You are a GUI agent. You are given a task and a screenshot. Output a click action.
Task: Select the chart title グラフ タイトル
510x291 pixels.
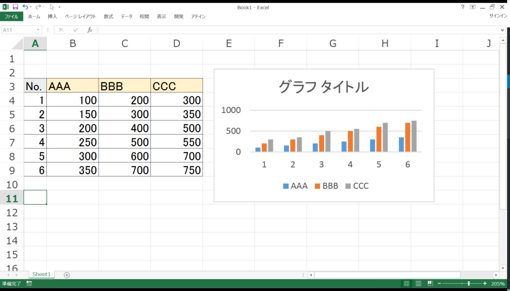(324, 87)
